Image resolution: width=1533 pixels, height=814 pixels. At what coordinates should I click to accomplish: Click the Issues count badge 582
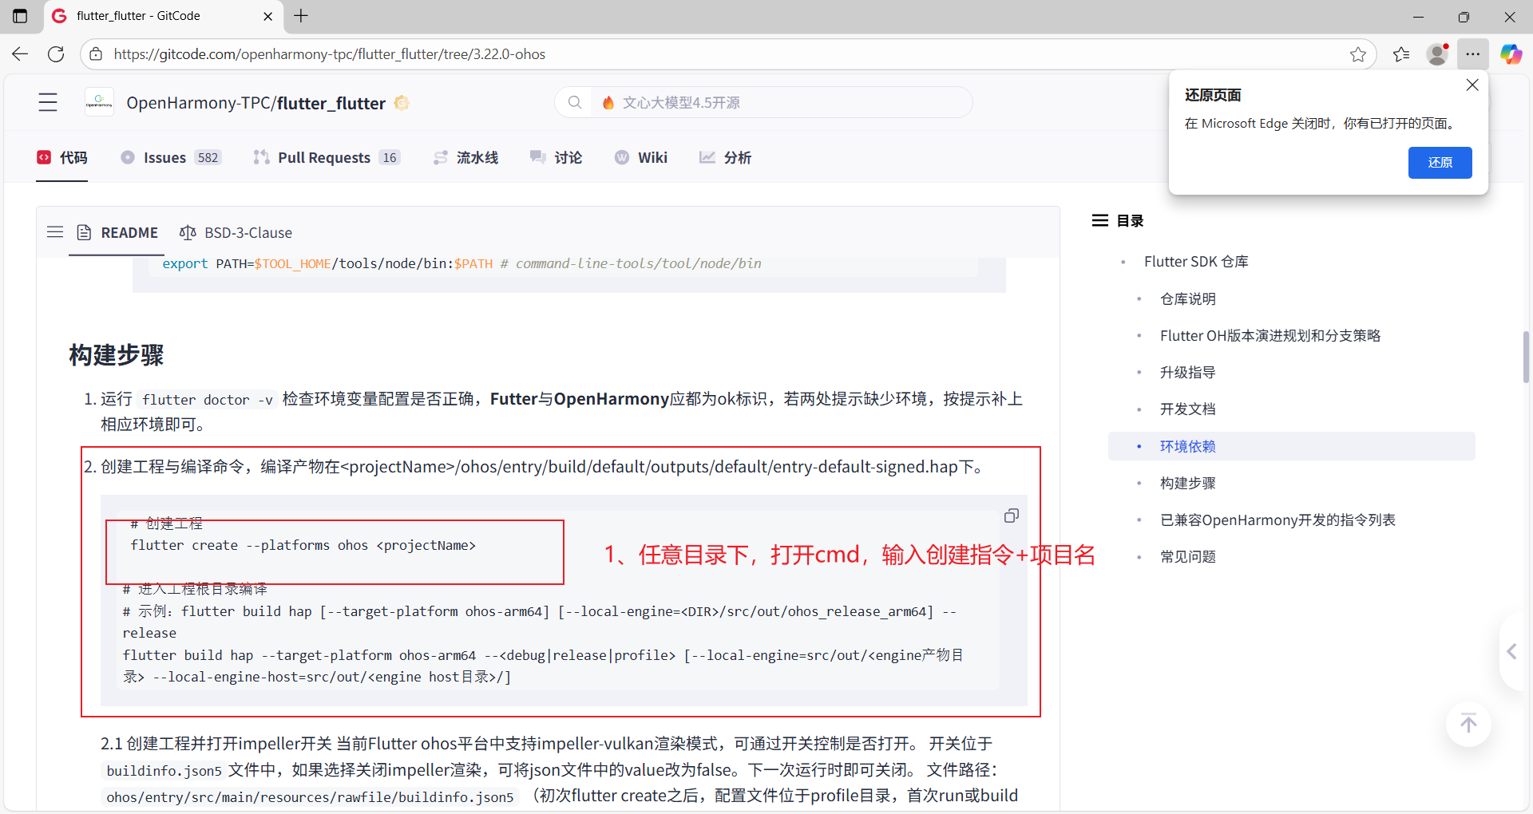click(208, 158)
